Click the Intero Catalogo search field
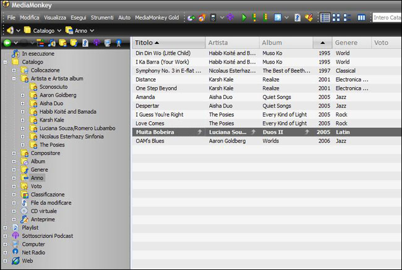Screen dimensions: 402x270 point(387,18)
